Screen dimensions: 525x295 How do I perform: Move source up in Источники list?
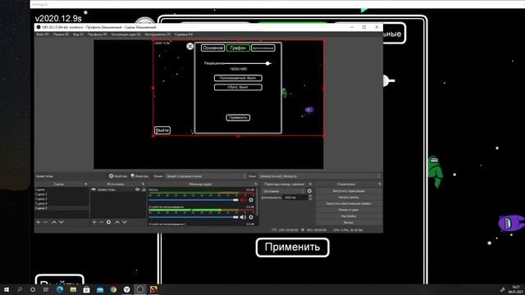[117, 222]
